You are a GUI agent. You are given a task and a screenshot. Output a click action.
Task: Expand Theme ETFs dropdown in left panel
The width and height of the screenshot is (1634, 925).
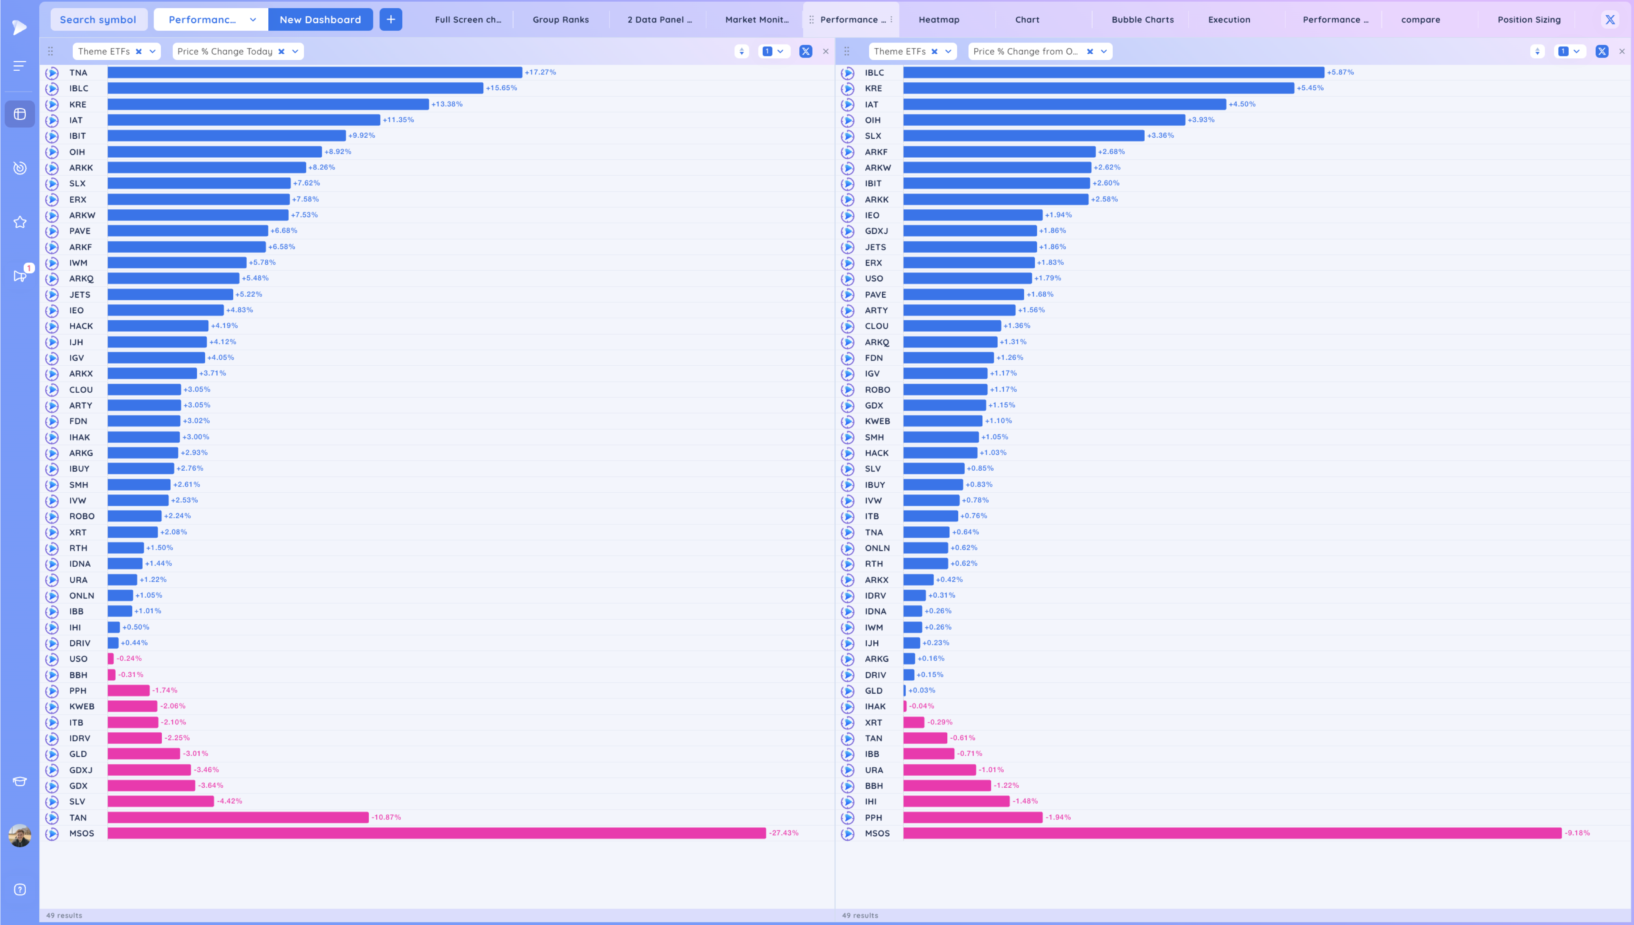coord(152,51)
